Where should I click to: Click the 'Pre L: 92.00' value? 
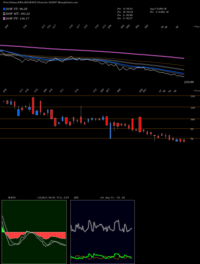[x=125, y=15]
